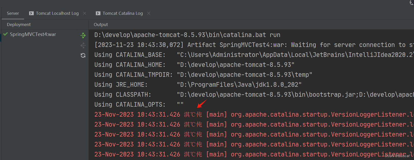This screenshot has width=414, height=160.
Task: Close the Tomcat Localhost Log tab
Action: pyautogui.click(x=85, y=13)
